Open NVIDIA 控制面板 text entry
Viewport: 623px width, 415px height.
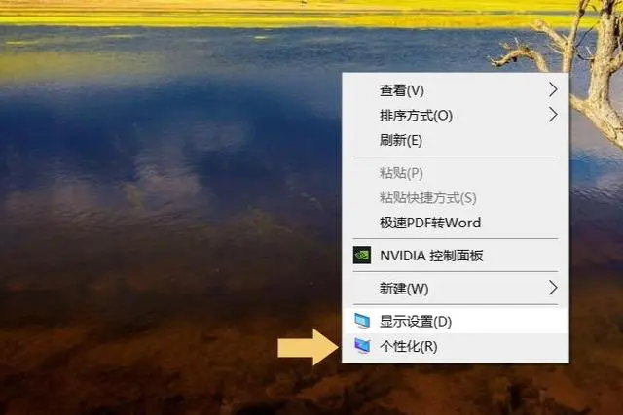tap(431, 256)
